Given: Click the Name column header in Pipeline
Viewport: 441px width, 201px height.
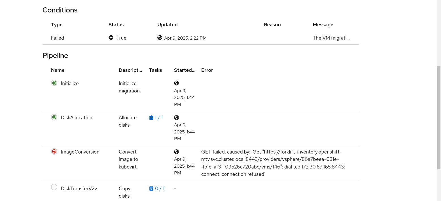Looking at the screenshot, I should [x=58, y=70].
